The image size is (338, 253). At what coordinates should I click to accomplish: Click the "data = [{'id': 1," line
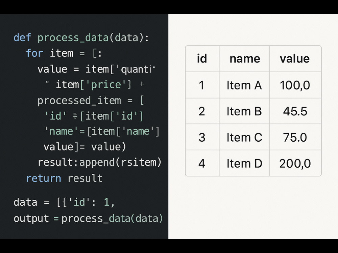pos(64,202)
